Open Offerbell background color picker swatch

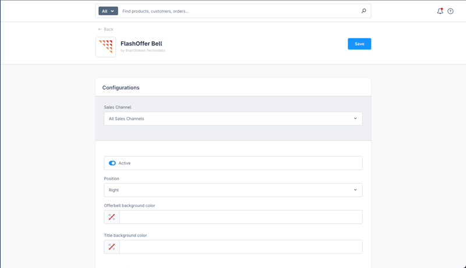[112, 217]
